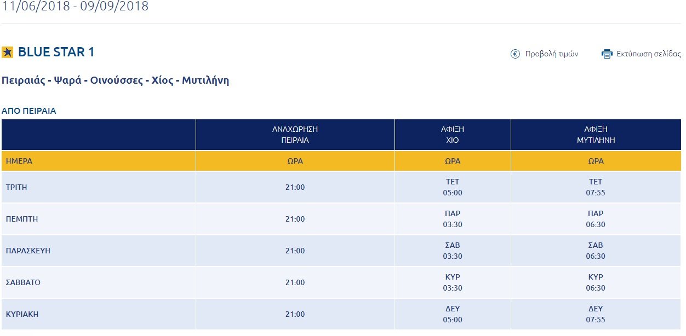Click ΠΑΡΑΣΚΕΥΗ's Chios arrival ΣΑΒ 03:30
686x336 pixels.
click(x=453, y=251)
